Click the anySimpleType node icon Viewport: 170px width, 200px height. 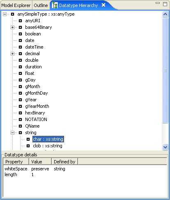12,14
